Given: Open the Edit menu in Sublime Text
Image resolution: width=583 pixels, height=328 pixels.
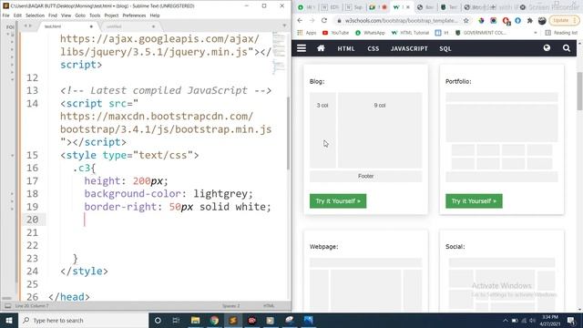Looking at the screenshot, I should [17, 15].
